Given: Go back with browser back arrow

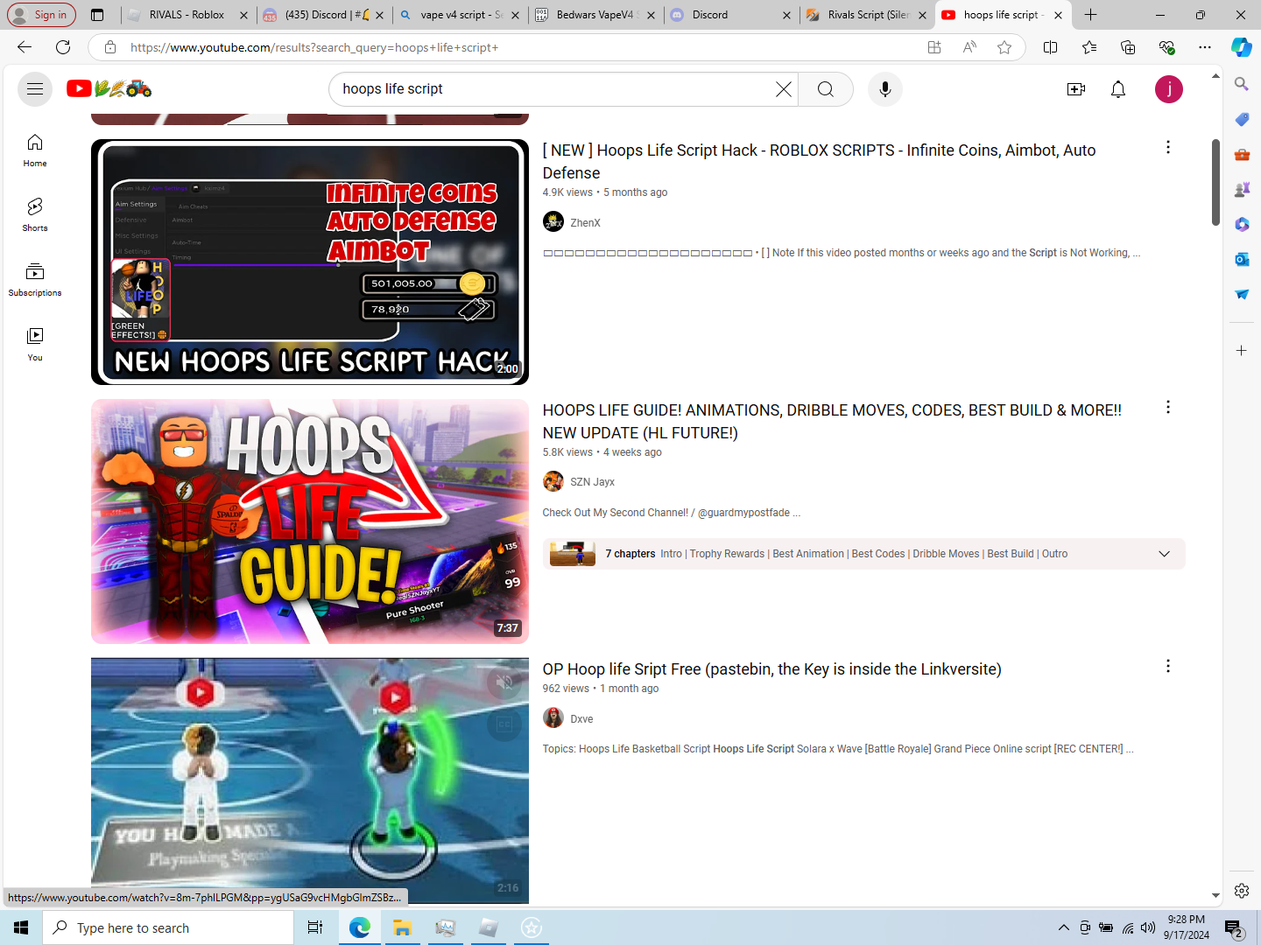Looking at the screenshot, I should (25, 47).
